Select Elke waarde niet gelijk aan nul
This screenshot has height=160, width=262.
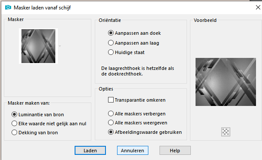tap(49, 124)
